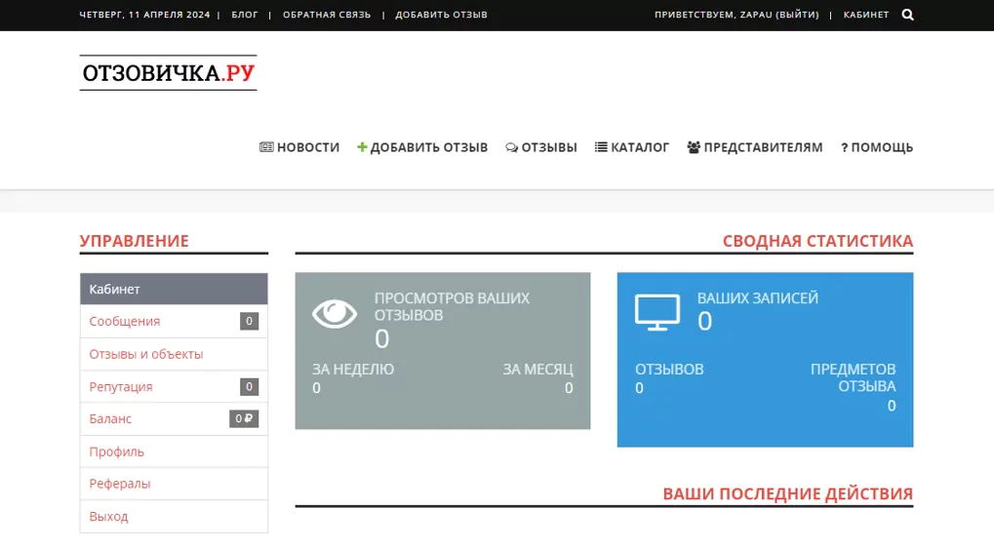Open the Репутация section
Image resolution: width=994 pixels, height=549 pixels.
tap(174, 387)
